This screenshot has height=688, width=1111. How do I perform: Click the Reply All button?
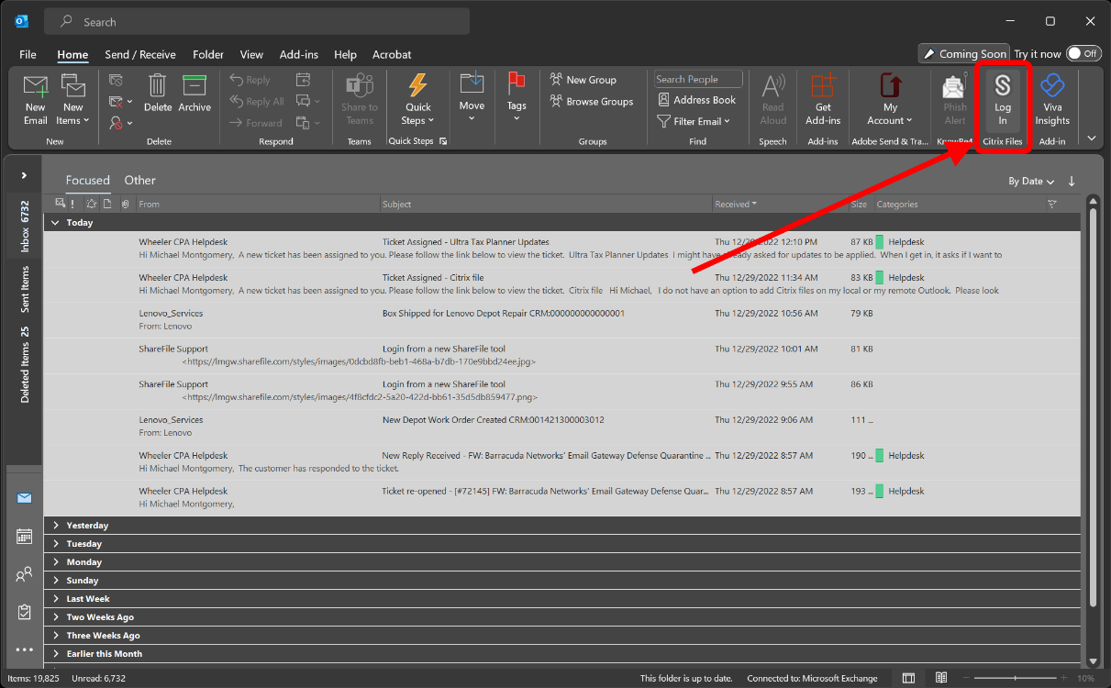(257, 102)
